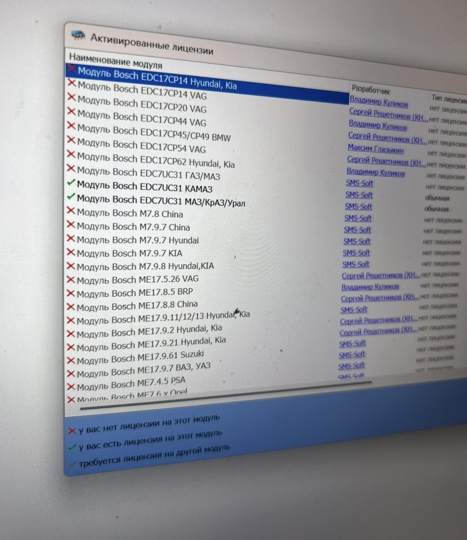Select row Модуль Bosch ME17.9.11/12/13 Hyundai, Kia
Viewport: 467px width, 540px height.
(x=163, y=319)
